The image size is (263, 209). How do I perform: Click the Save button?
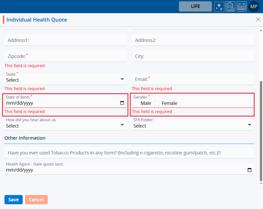click(13, 200)
